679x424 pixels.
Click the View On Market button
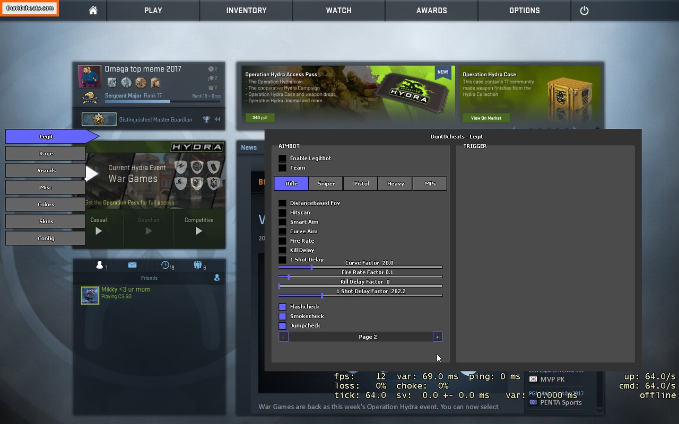tap(486, 118)
